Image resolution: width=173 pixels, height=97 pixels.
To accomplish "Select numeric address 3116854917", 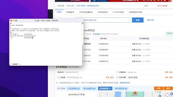I will (104, 50).
